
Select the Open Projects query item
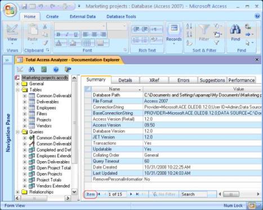[x=49, y=174]
